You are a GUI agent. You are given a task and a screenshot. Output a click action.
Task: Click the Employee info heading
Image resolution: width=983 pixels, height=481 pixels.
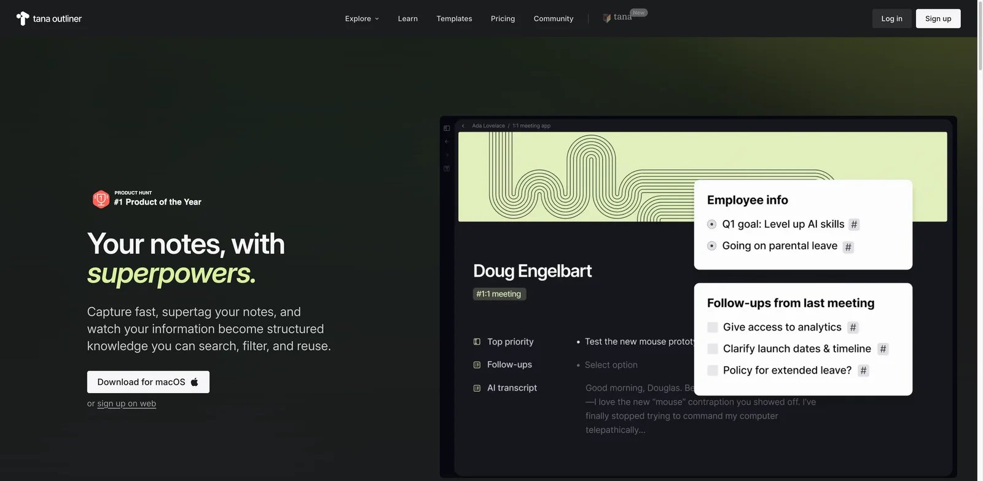(748, 200)
